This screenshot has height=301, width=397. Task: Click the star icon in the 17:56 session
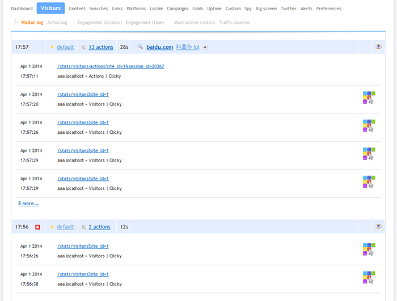(x=52, y=227)
